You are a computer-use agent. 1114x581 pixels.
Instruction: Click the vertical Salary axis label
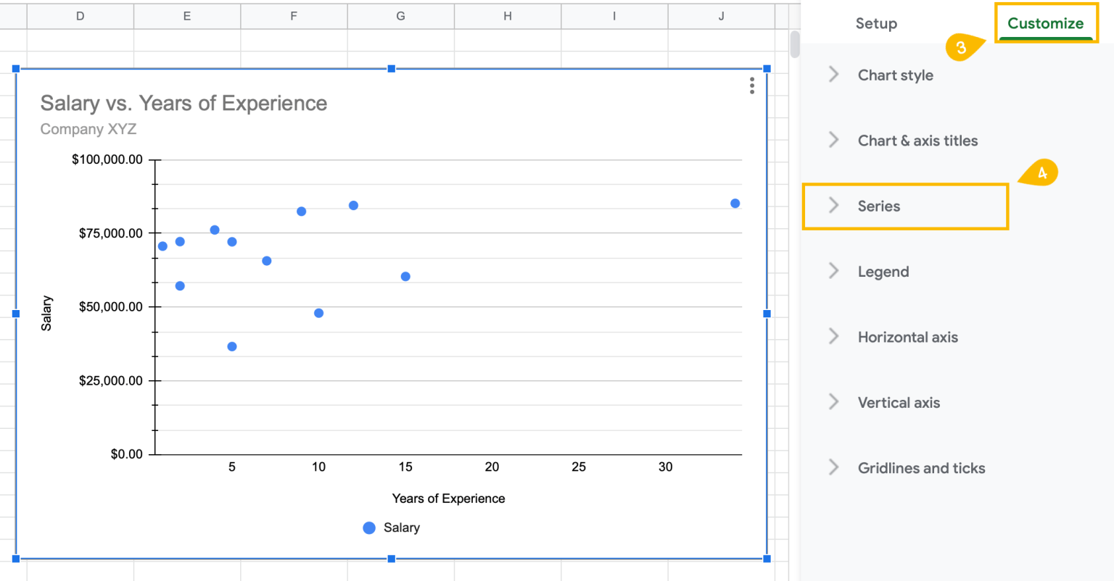tap(47, 313)
